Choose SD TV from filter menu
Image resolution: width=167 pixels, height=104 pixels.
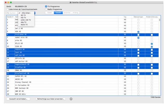tap(26, 15)
